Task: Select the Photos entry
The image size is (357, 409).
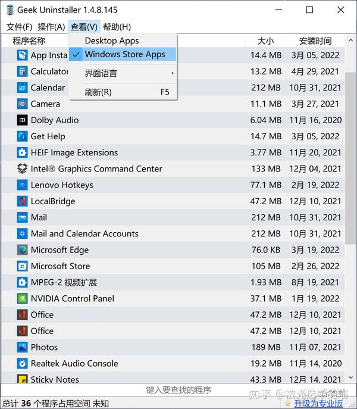Action: (45, 347)
